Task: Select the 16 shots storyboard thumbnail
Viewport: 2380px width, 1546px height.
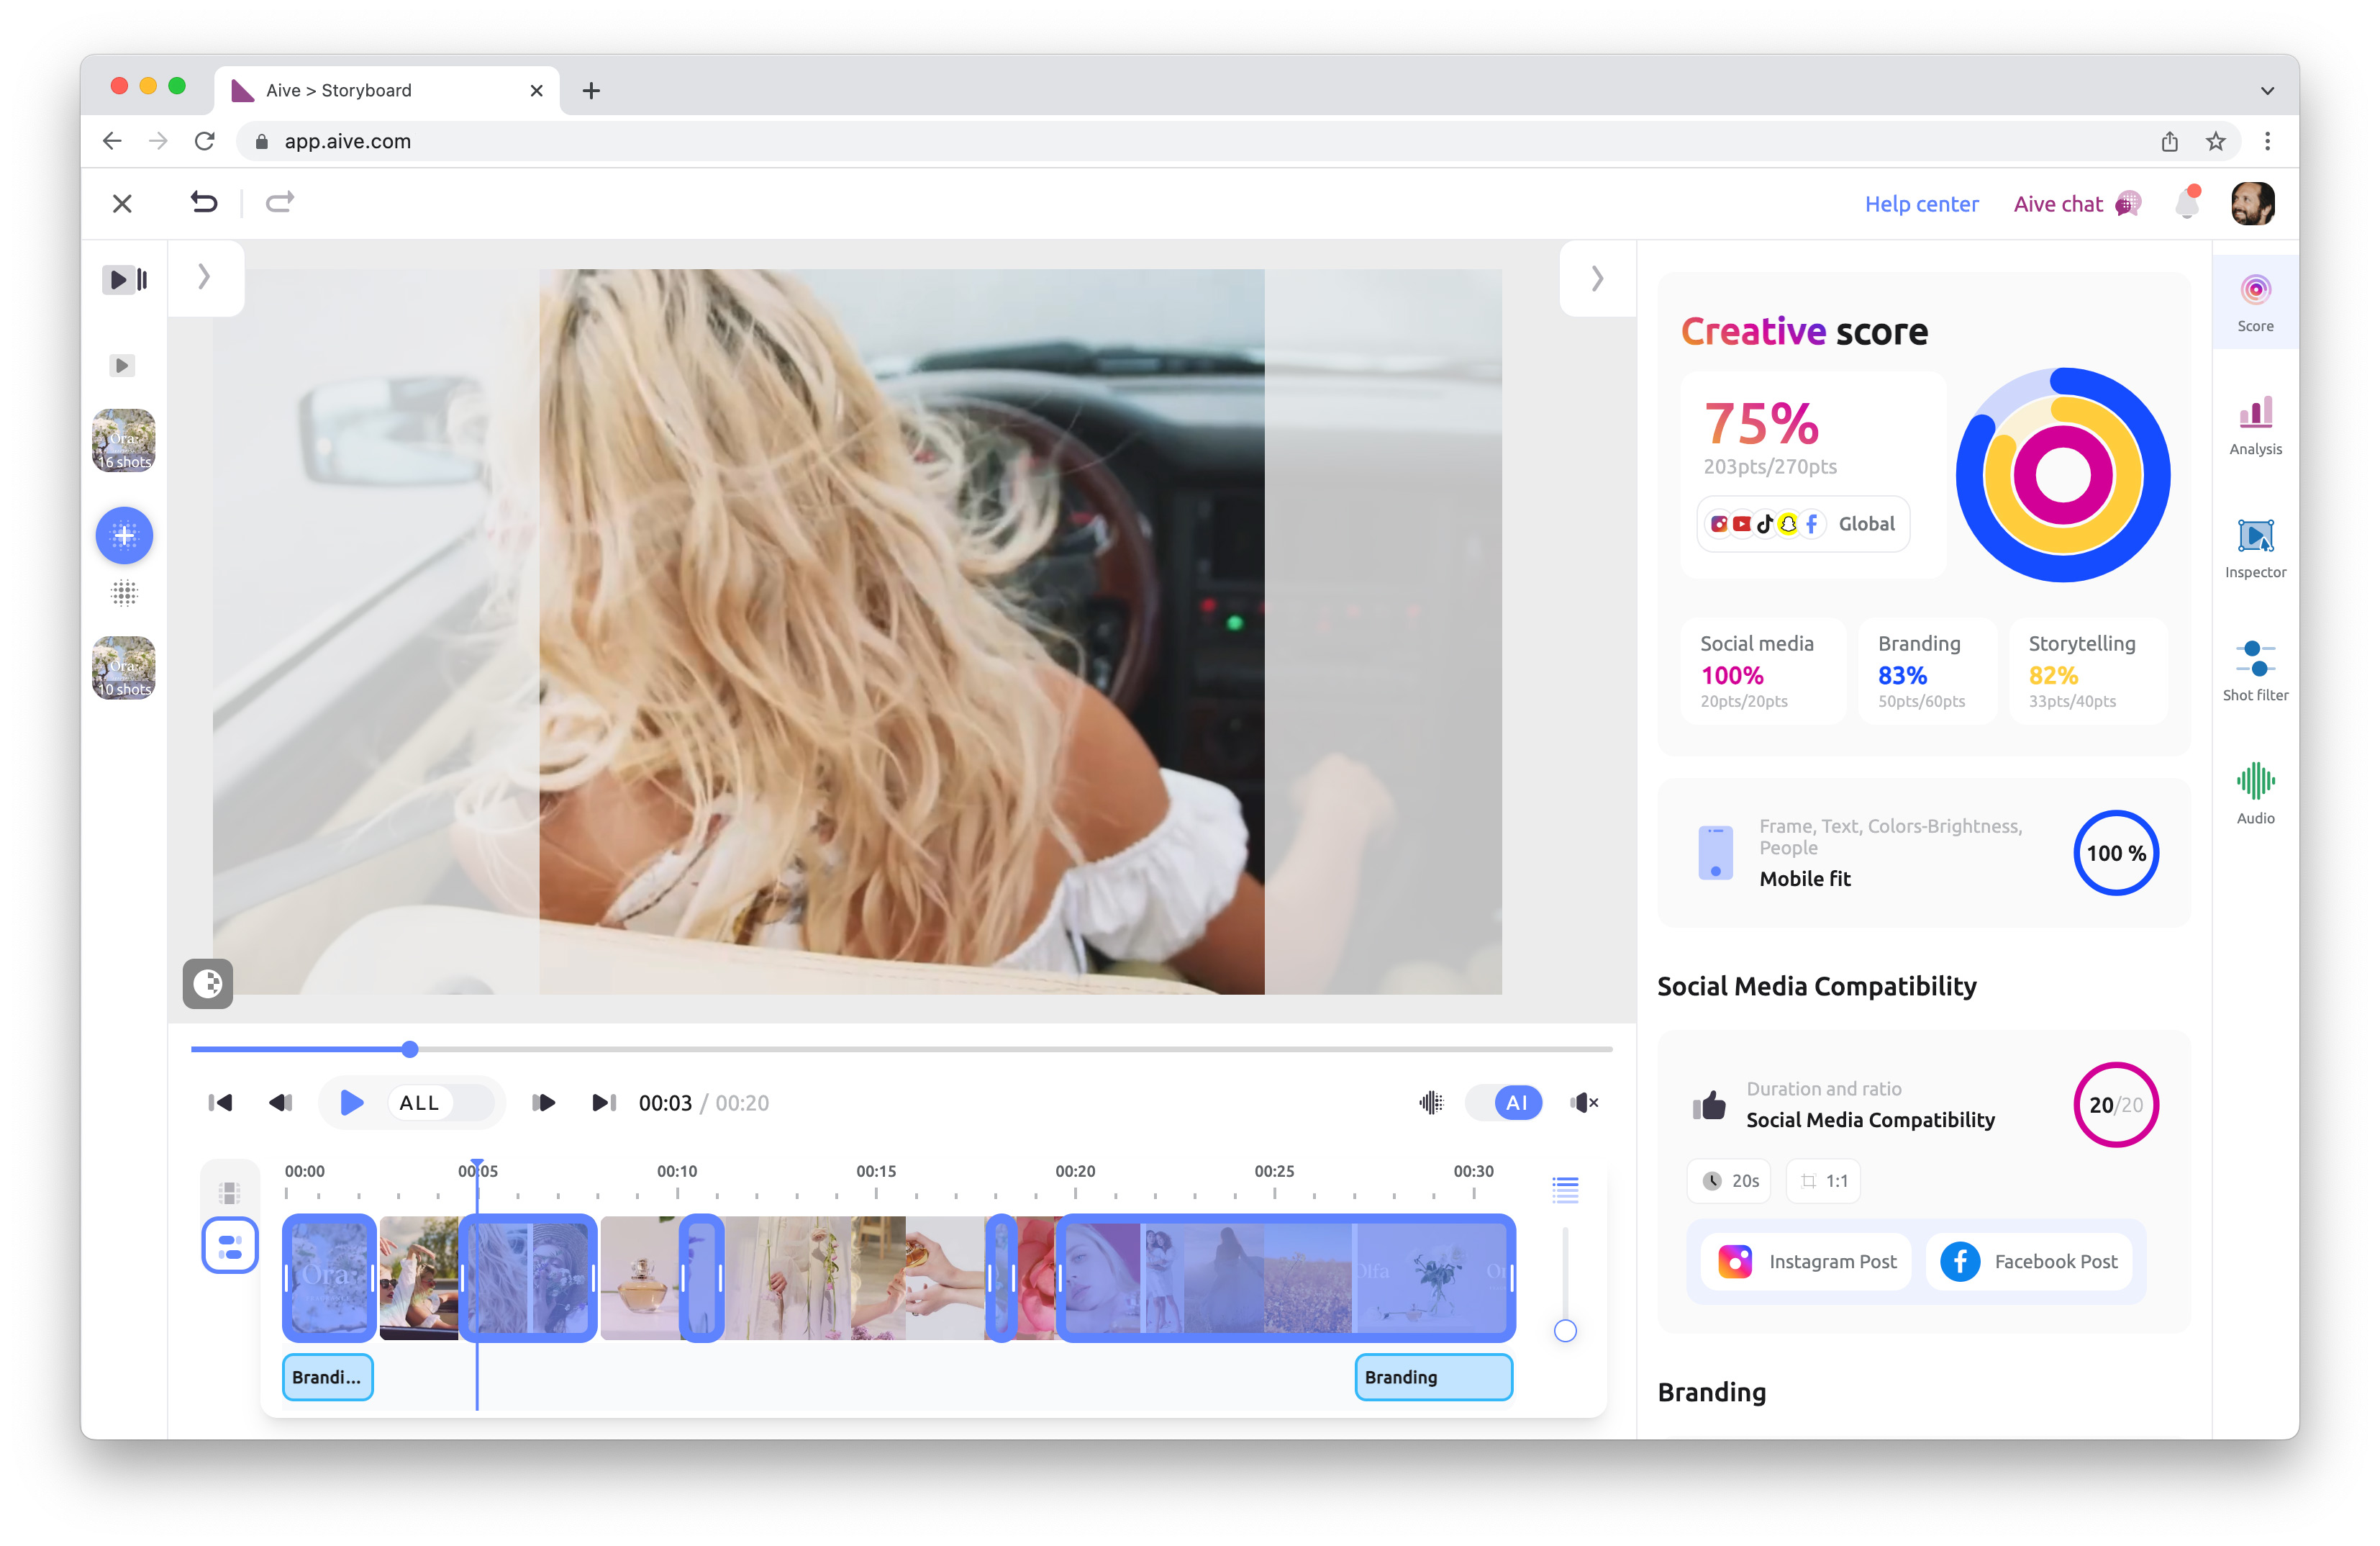Action: (124, 440)
